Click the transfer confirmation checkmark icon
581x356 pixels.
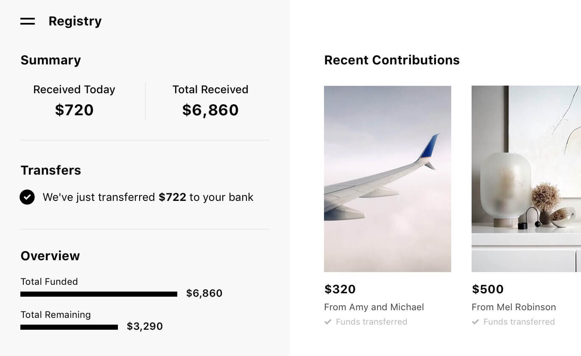(27, 197)
